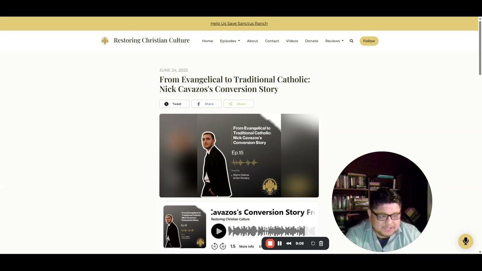Skip forward 30 seconds in the player

pyautogui.click(x=223, y=246)
